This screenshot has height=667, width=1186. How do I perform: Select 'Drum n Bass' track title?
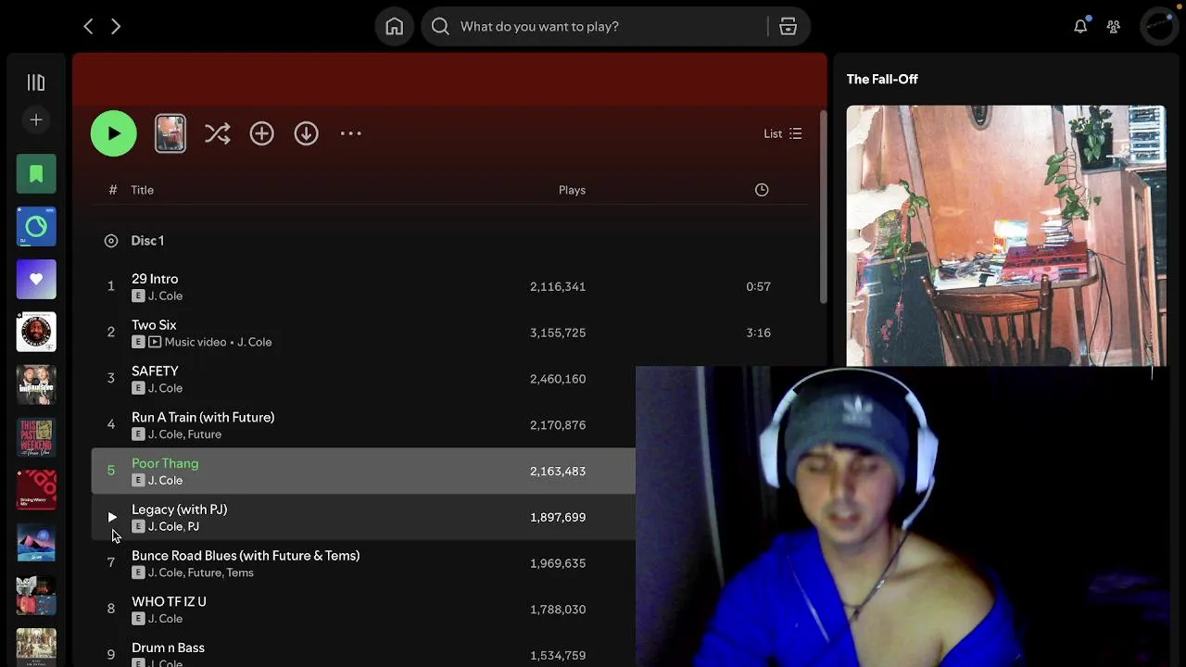pyautogui.click(x=168, y=648)
